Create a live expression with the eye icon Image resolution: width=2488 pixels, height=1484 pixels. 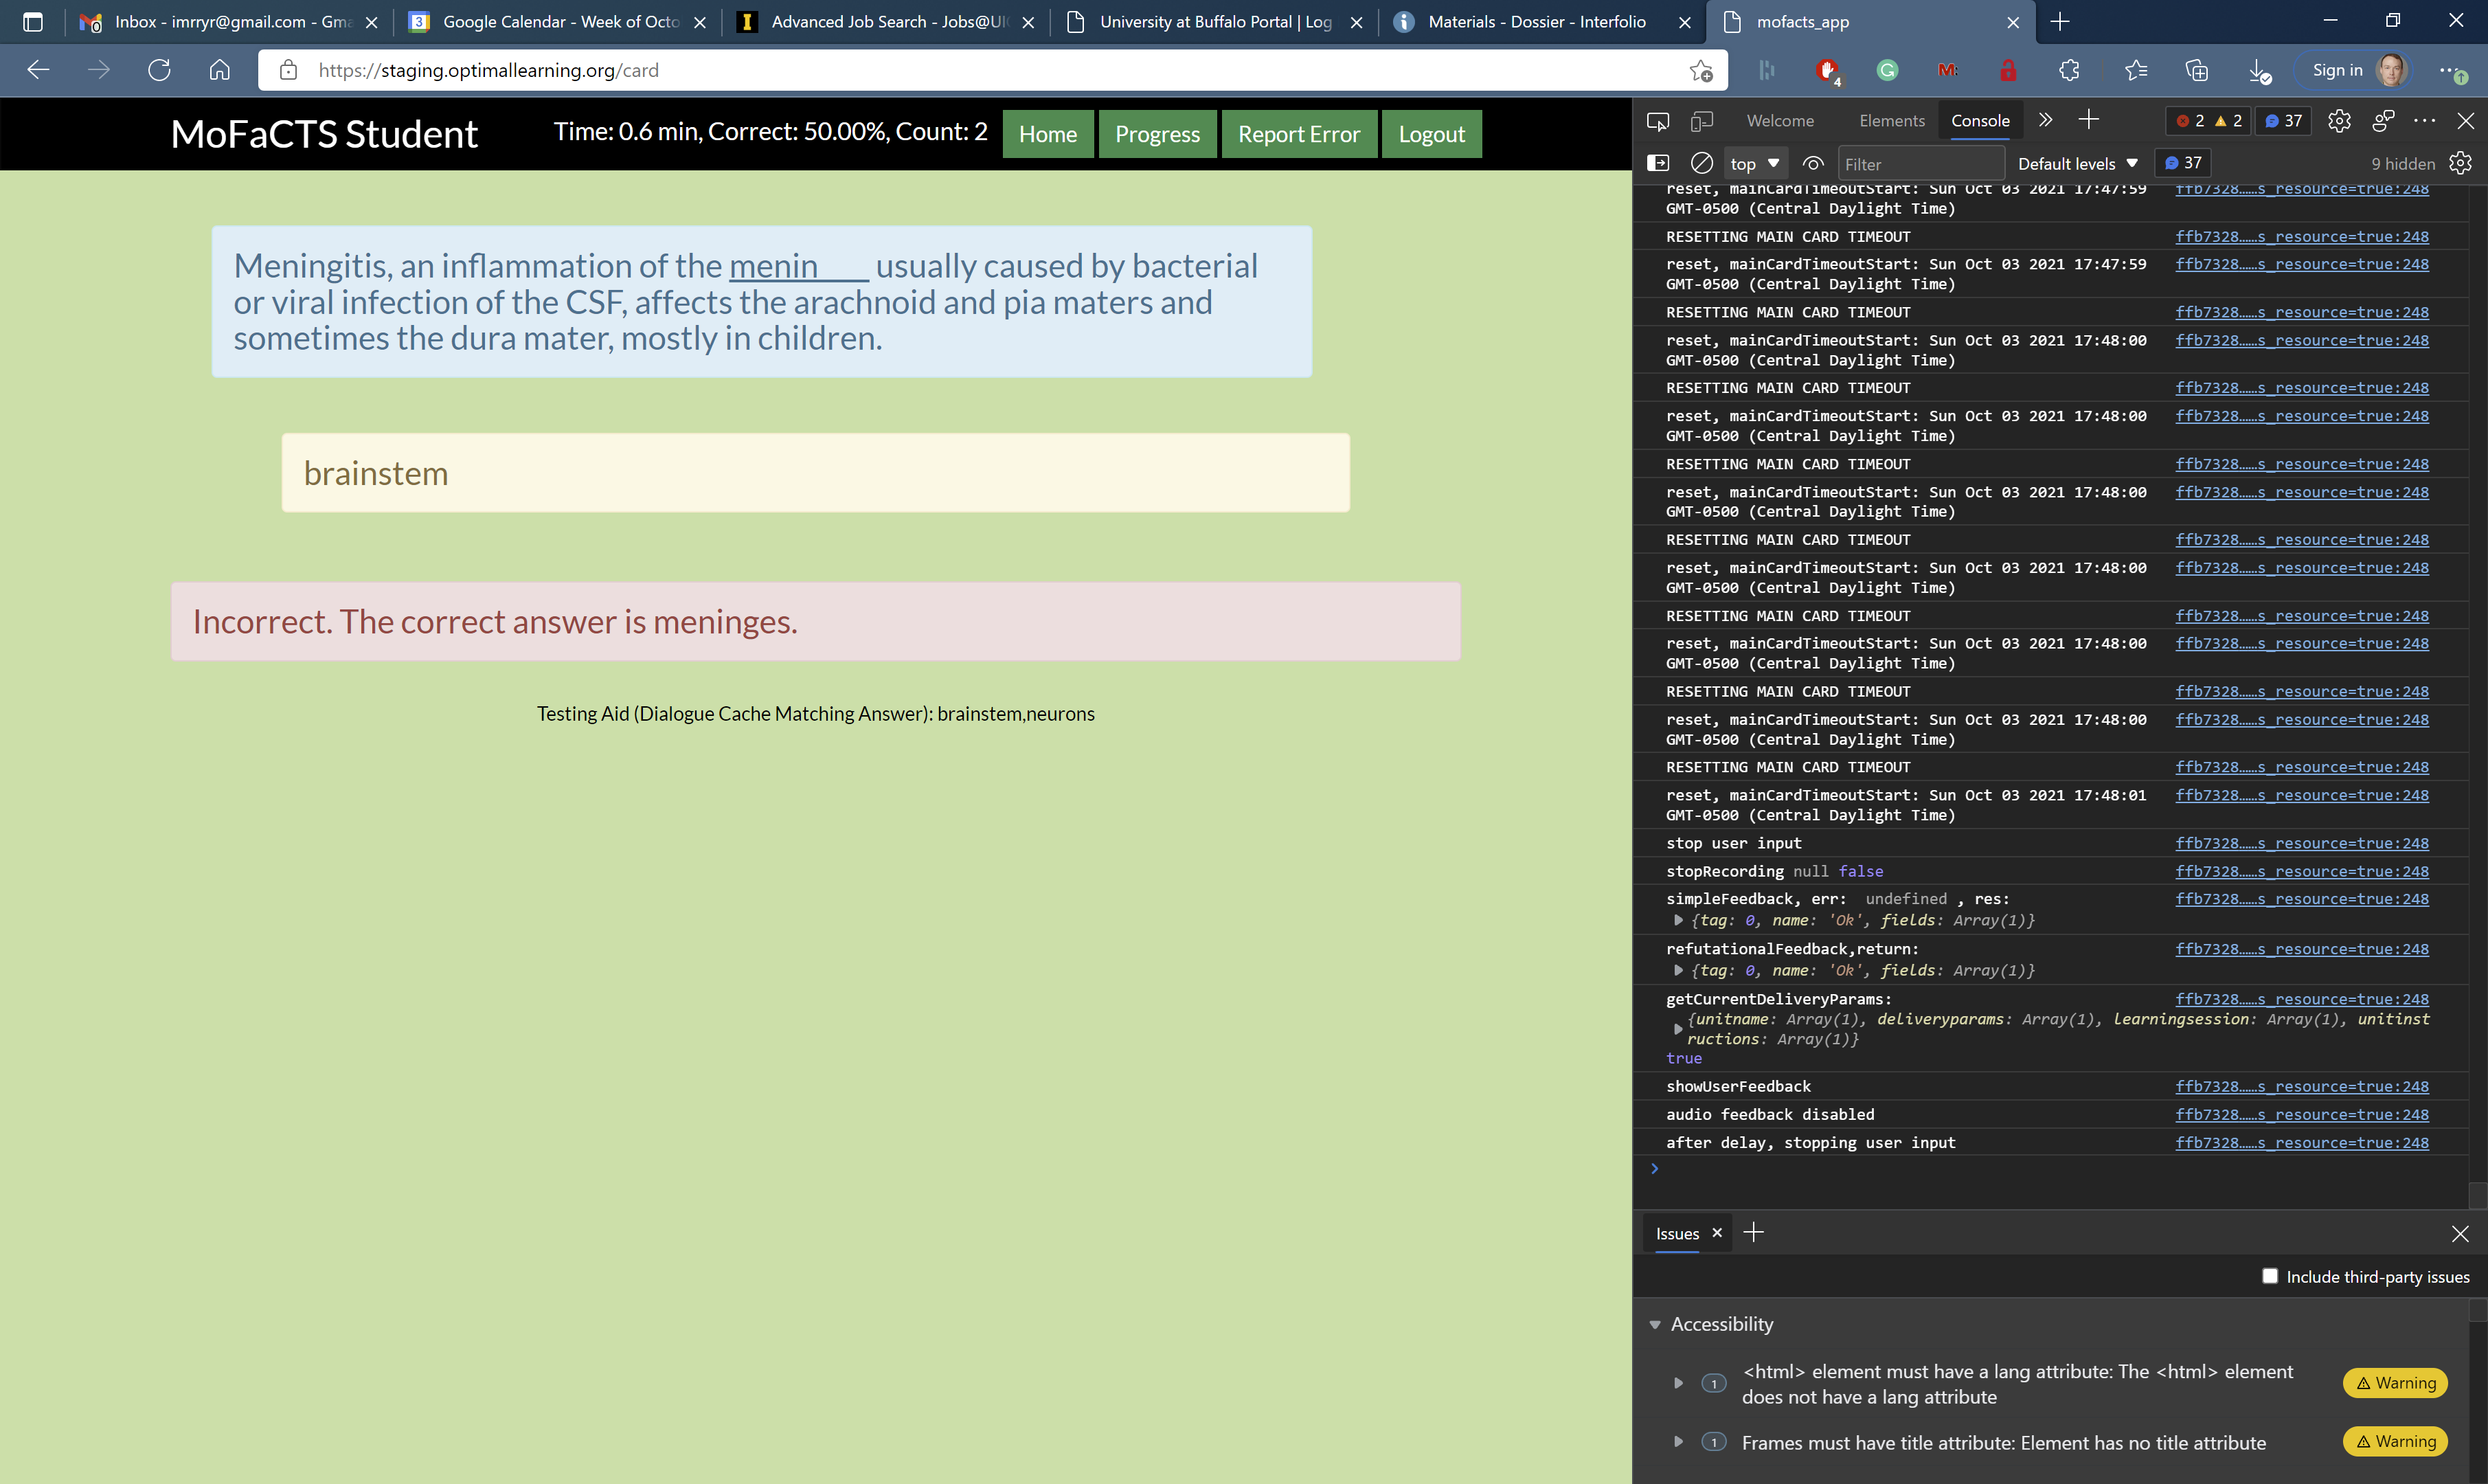coord(1814,163)
